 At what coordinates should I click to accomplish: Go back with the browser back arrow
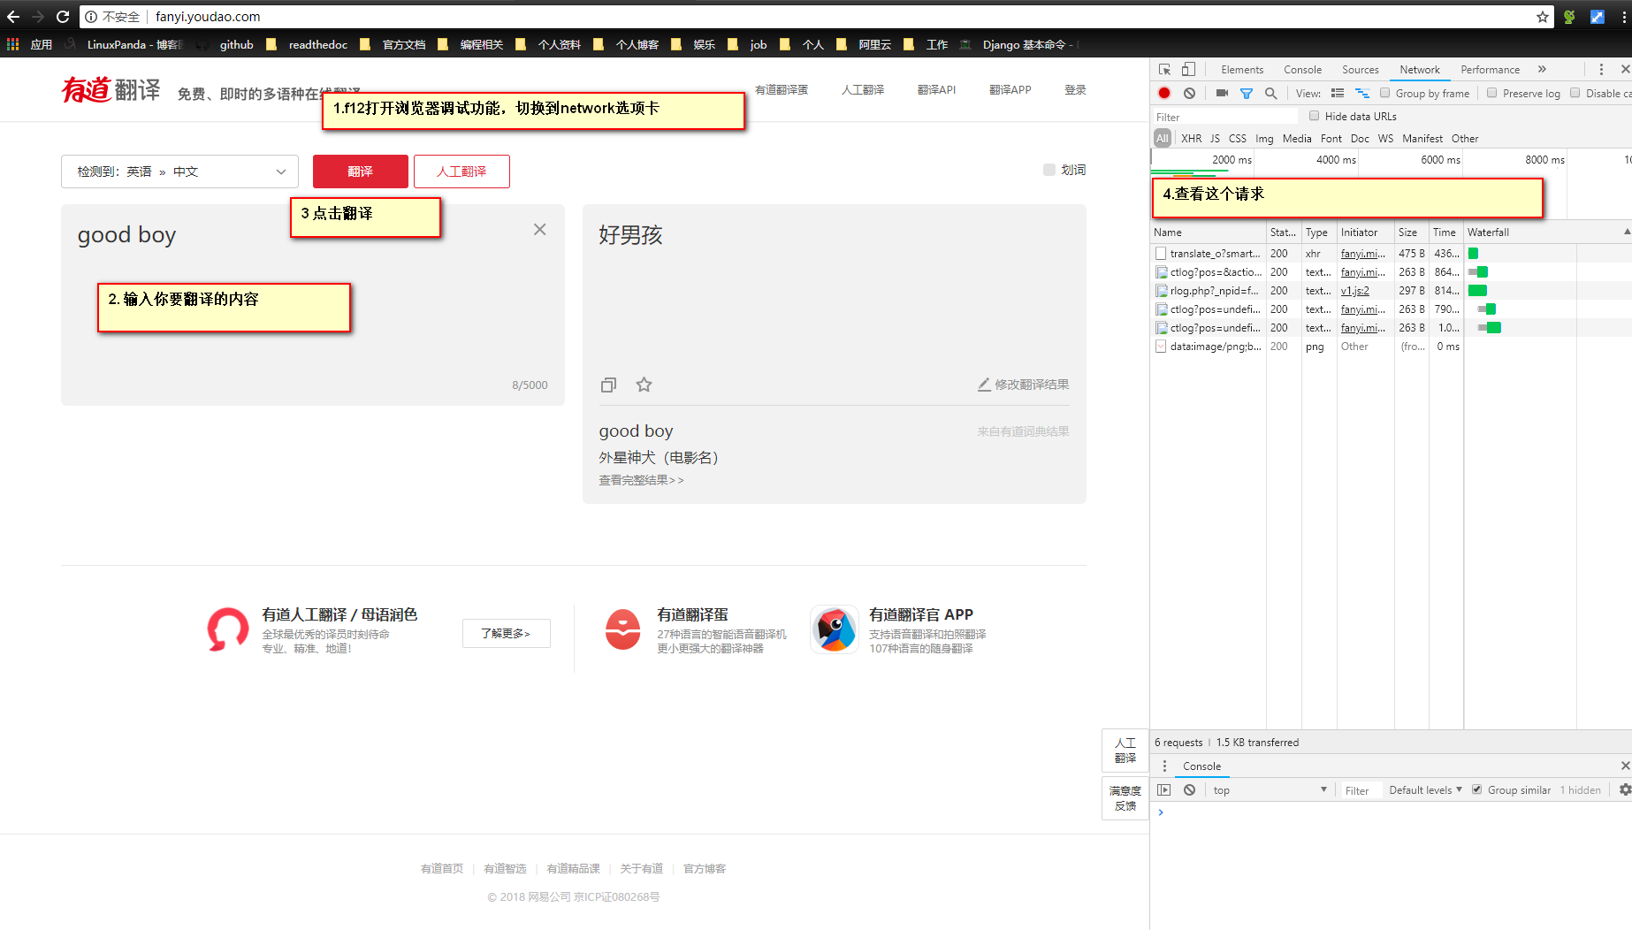[x=13, y=16]
